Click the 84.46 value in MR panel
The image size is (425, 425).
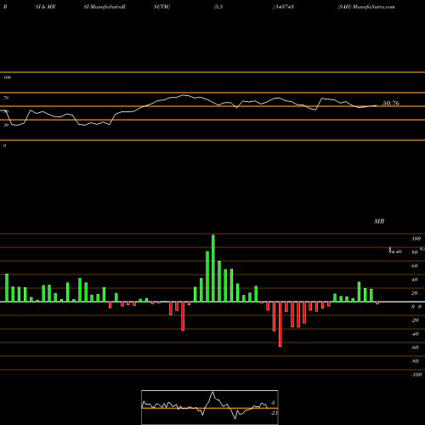(x=395, y=251)
